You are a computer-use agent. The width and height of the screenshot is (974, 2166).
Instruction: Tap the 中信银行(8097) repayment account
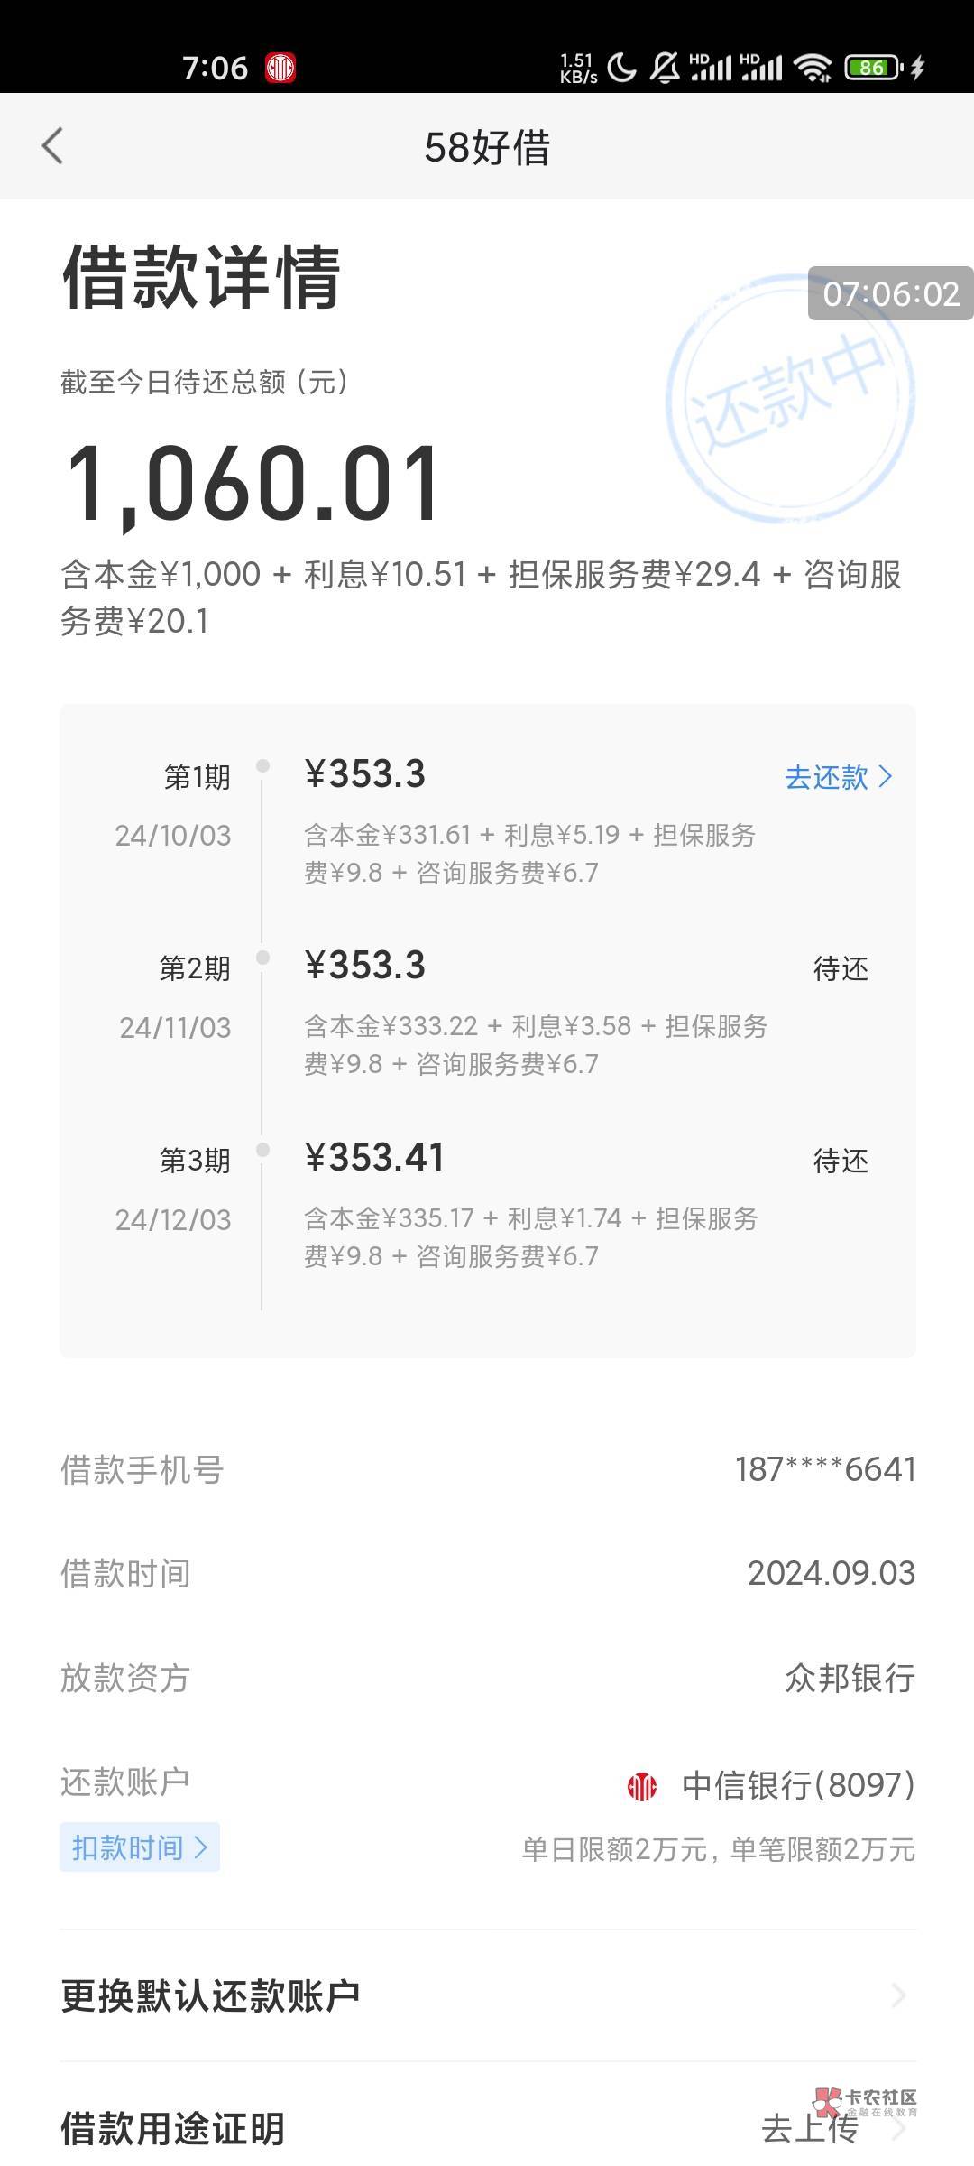click(798, 1785)
